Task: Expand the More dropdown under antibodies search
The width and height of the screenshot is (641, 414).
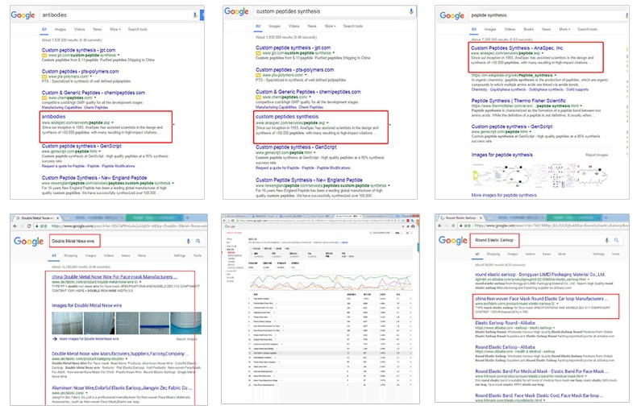Action: (114, 28)
